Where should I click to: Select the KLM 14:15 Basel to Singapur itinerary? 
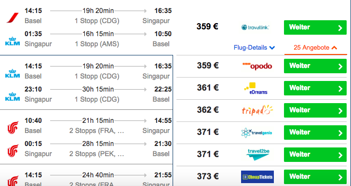[x=86, y=82]
